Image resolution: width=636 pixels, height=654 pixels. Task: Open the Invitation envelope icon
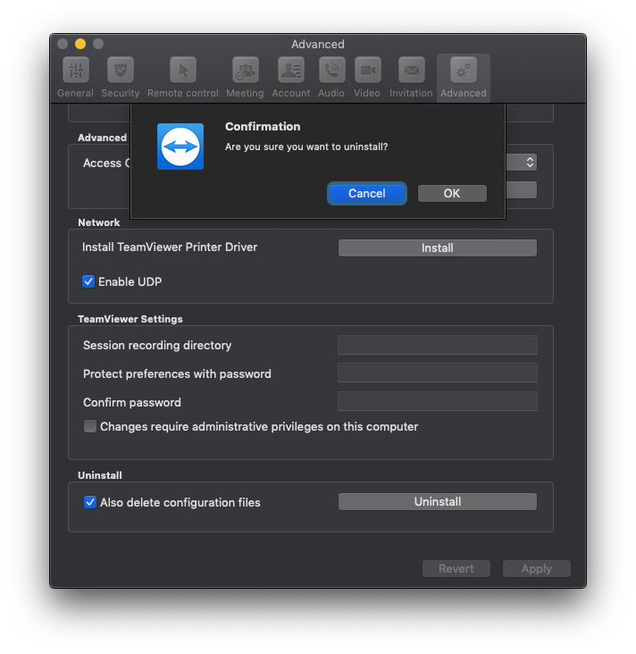pos(412,70)
